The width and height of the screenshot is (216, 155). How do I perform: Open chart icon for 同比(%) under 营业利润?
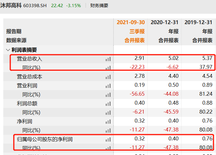coord(108,95)
